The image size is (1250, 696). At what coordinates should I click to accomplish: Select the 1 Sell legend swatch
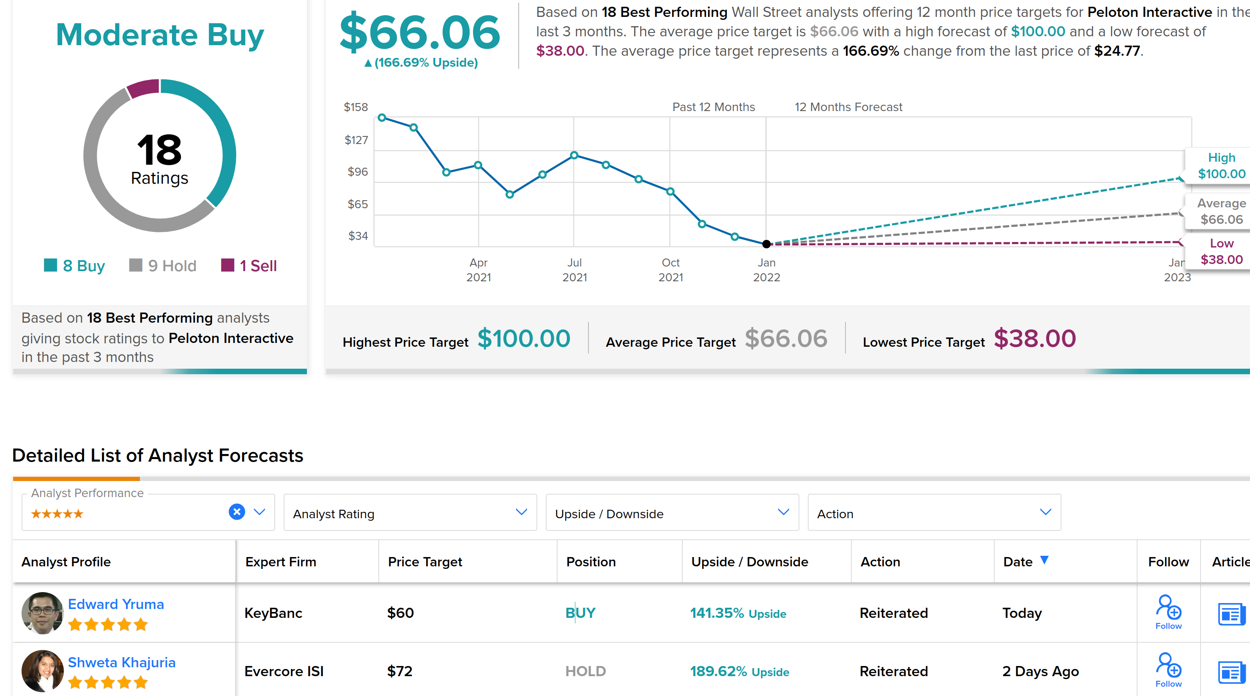[227, 265]
